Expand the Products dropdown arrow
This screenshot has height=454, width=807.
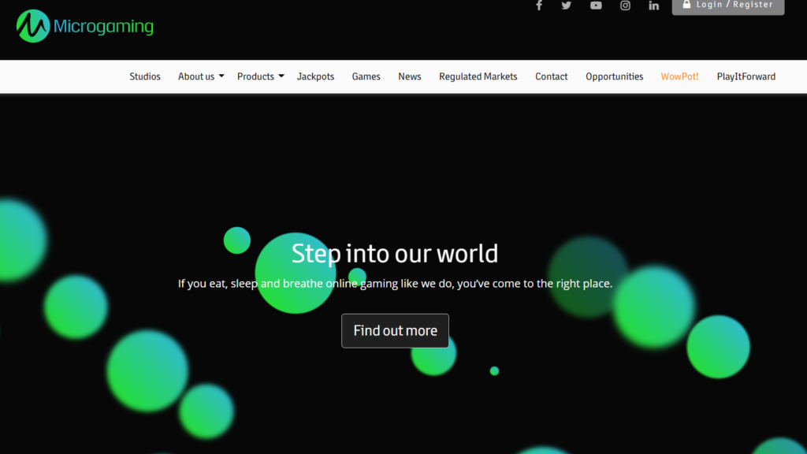pyautogui.click(x=281, y=76)
